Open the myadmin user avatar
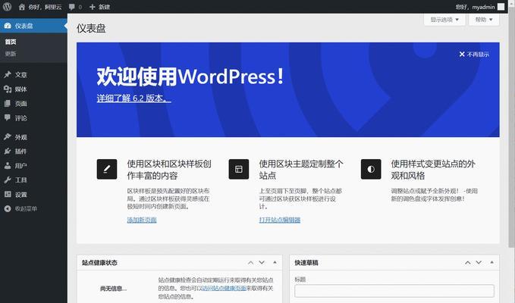 tap(501, 7)
